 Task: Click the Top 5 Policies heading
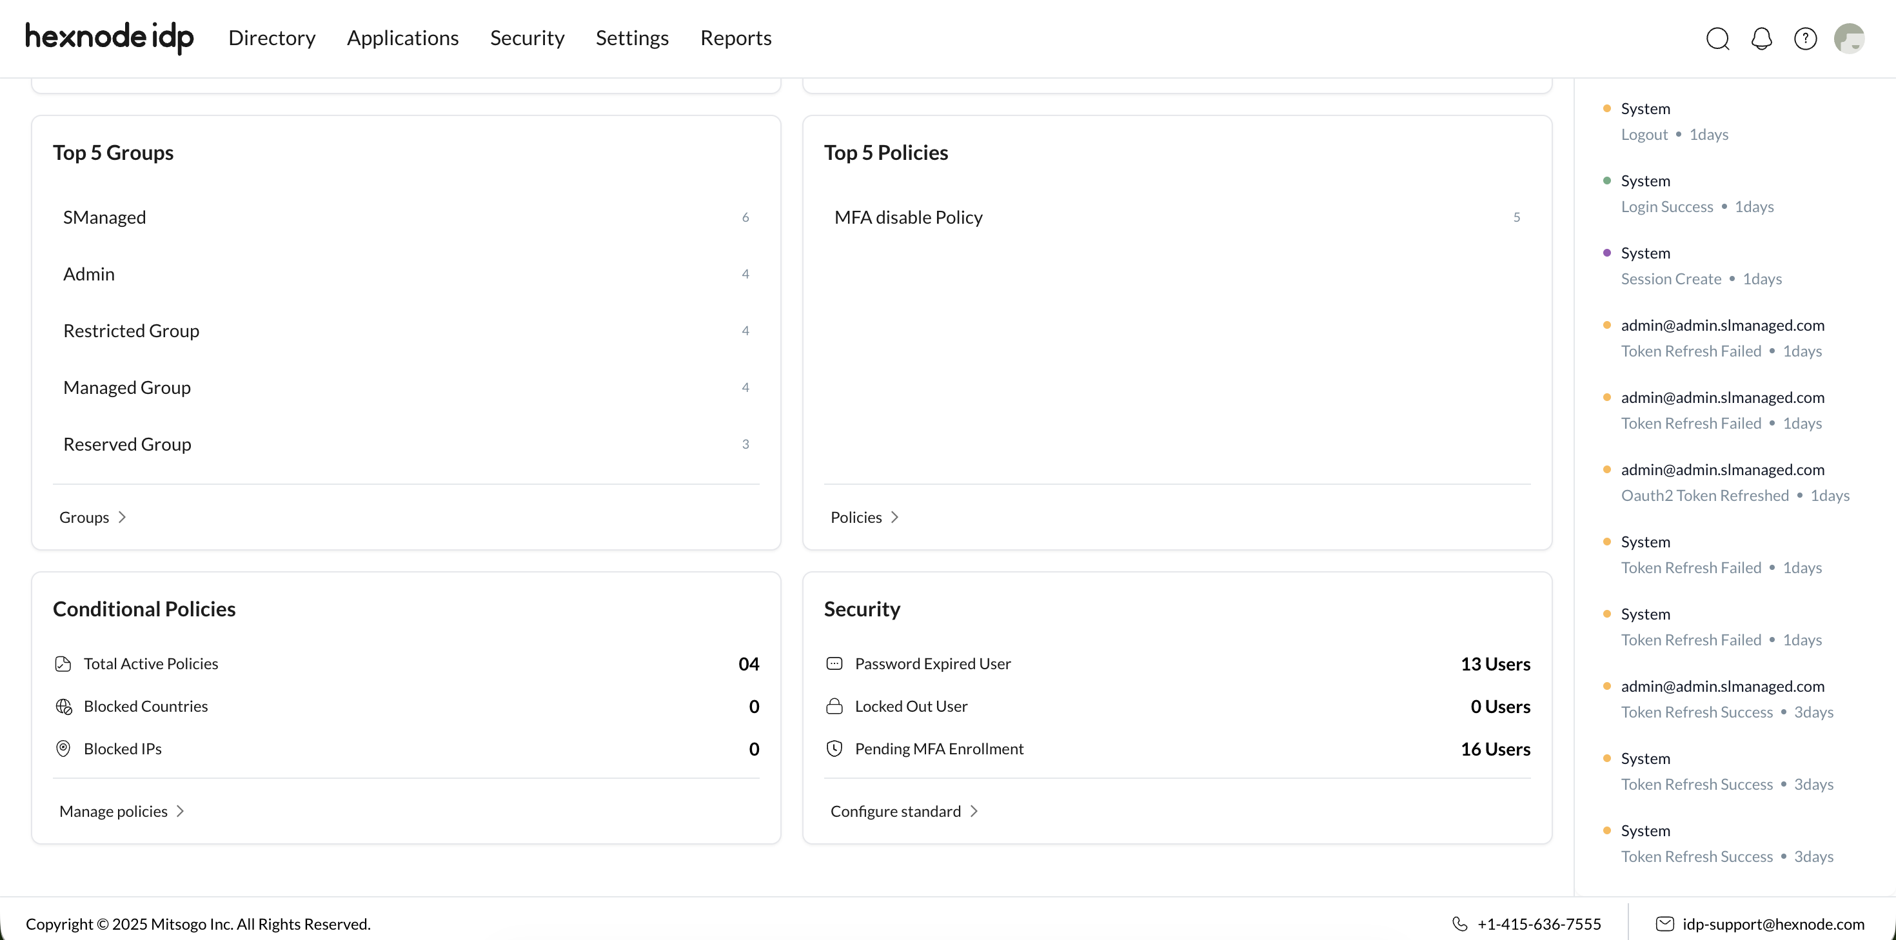(x=886, y=152)
